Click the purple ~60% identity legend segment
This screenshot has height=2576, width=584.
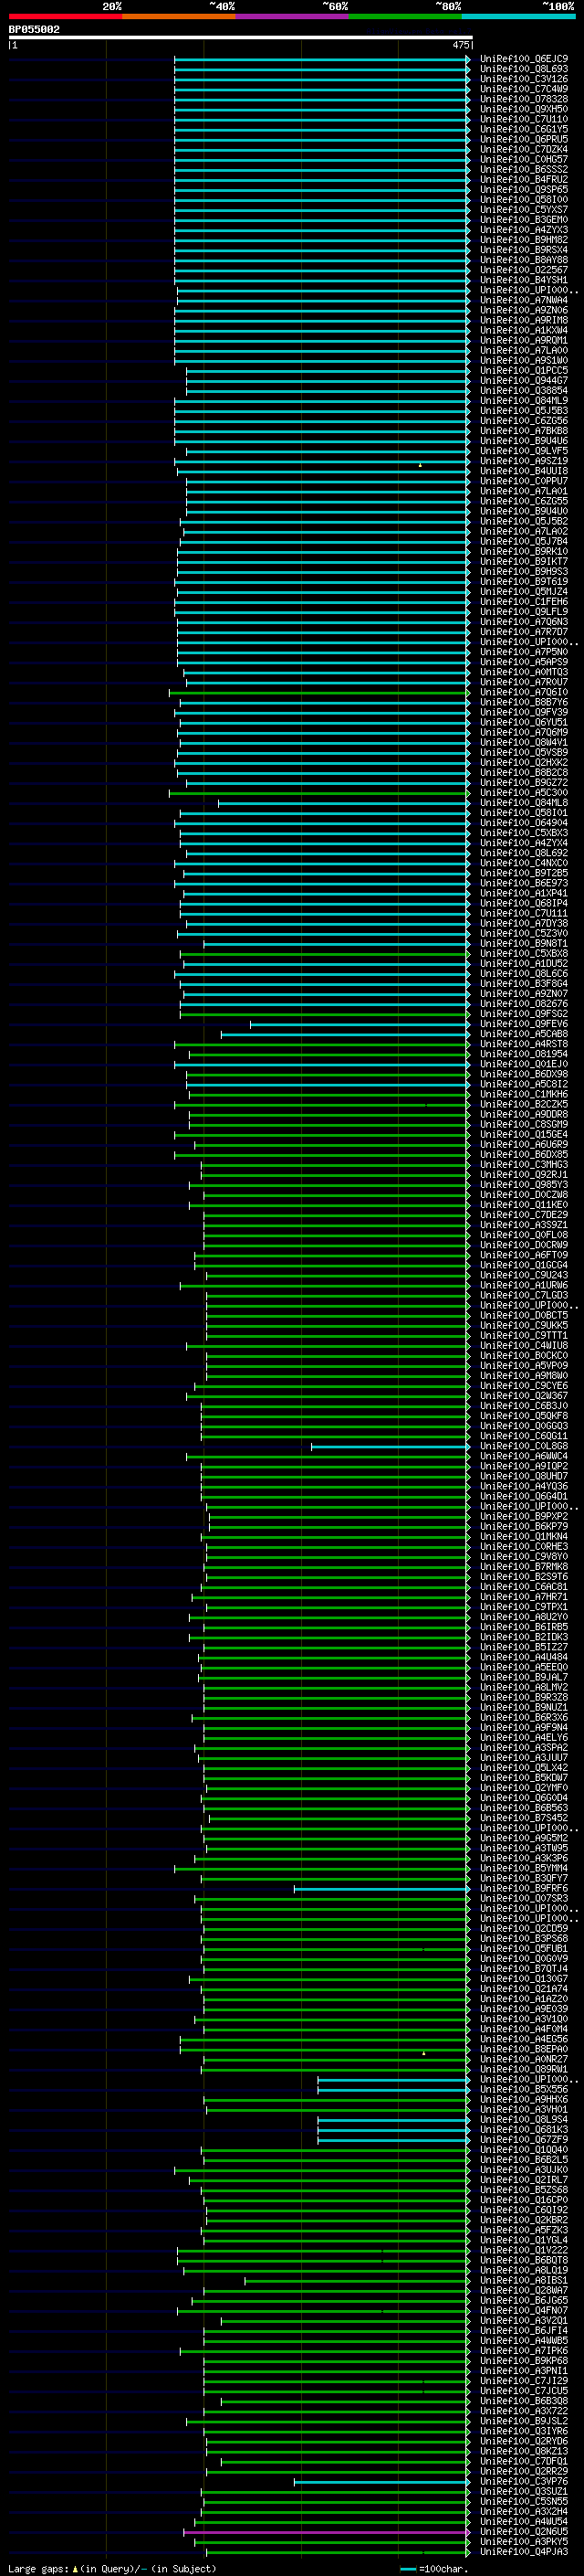tap(293, 16)
